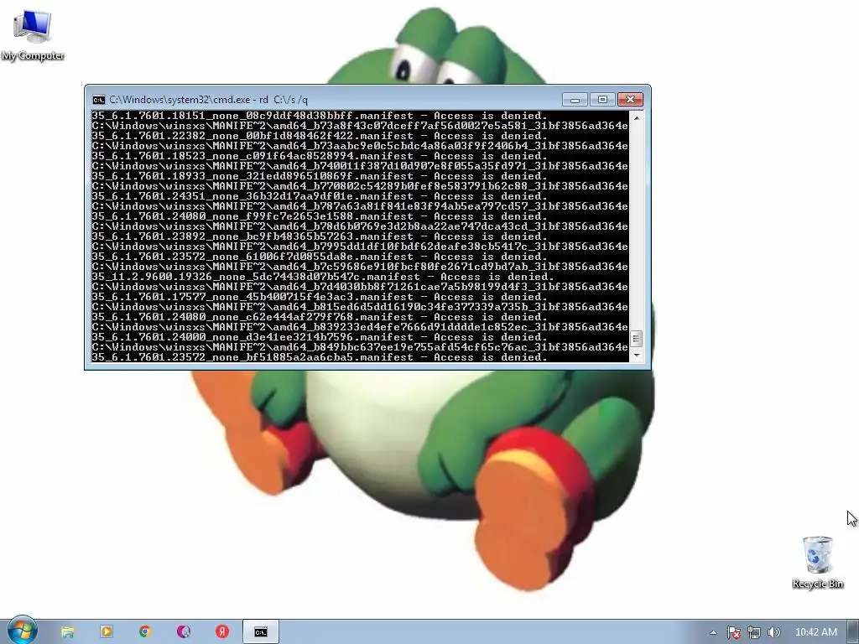Close the cmd.exe window

[x=631, y=100]
